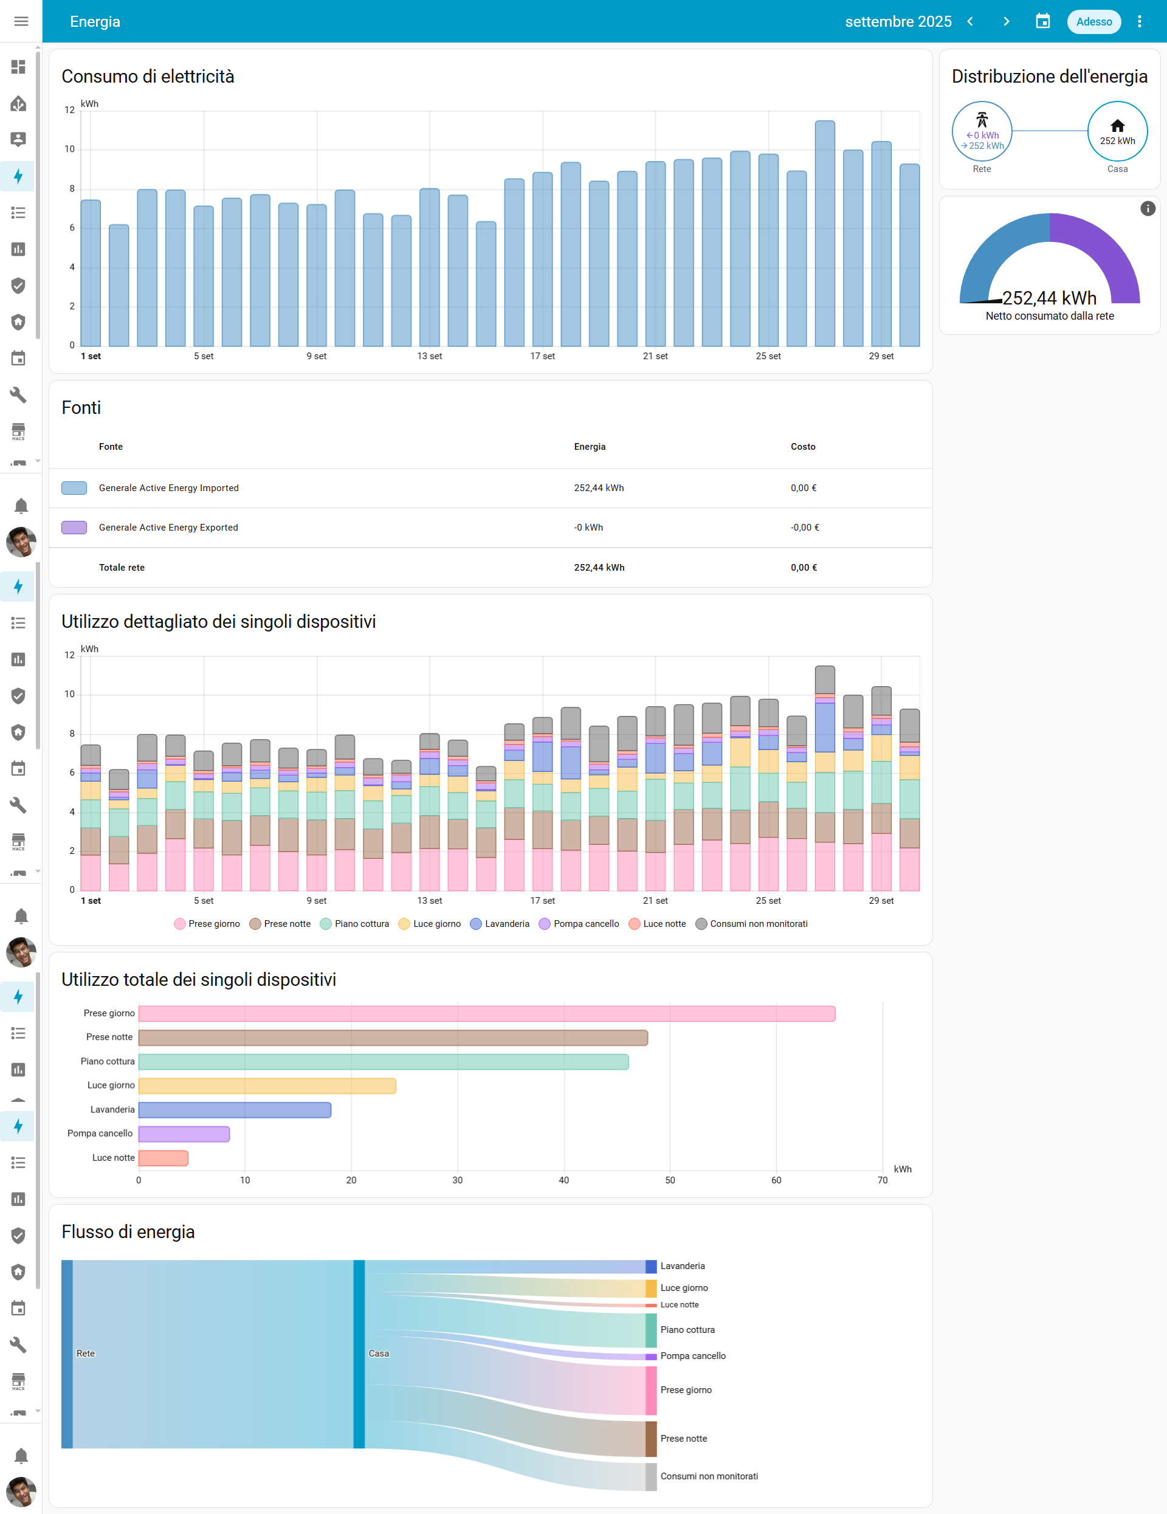Click the blue Energy Imported color swatch

coord(74,488)
